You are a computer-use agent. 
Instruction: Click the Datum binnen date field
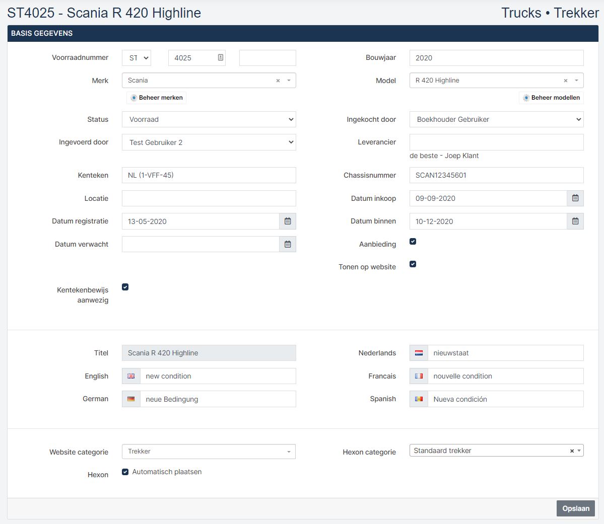pyautogui.click(x=489, y=221)
